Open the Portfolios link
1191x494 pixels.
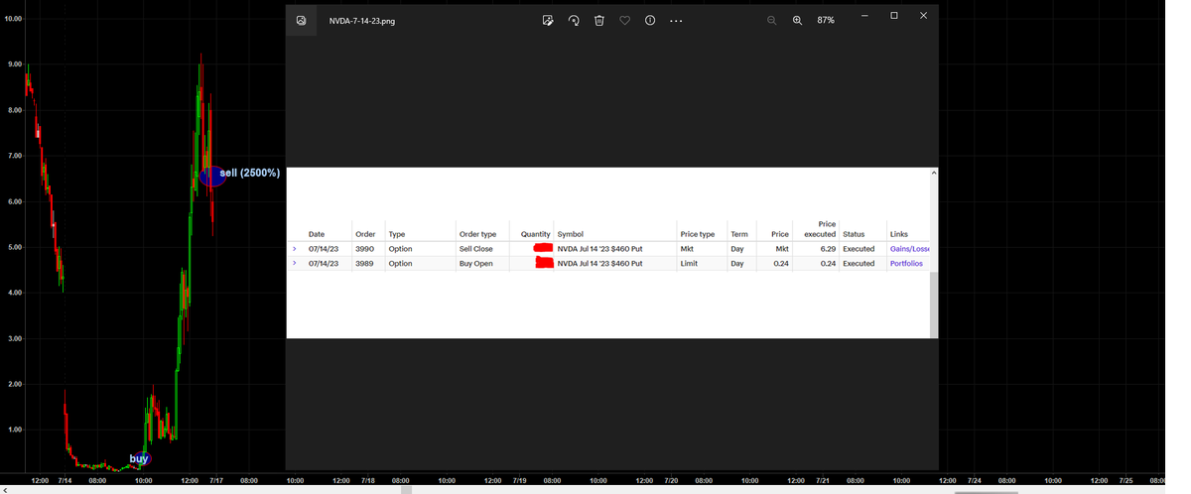click(906, 264)
